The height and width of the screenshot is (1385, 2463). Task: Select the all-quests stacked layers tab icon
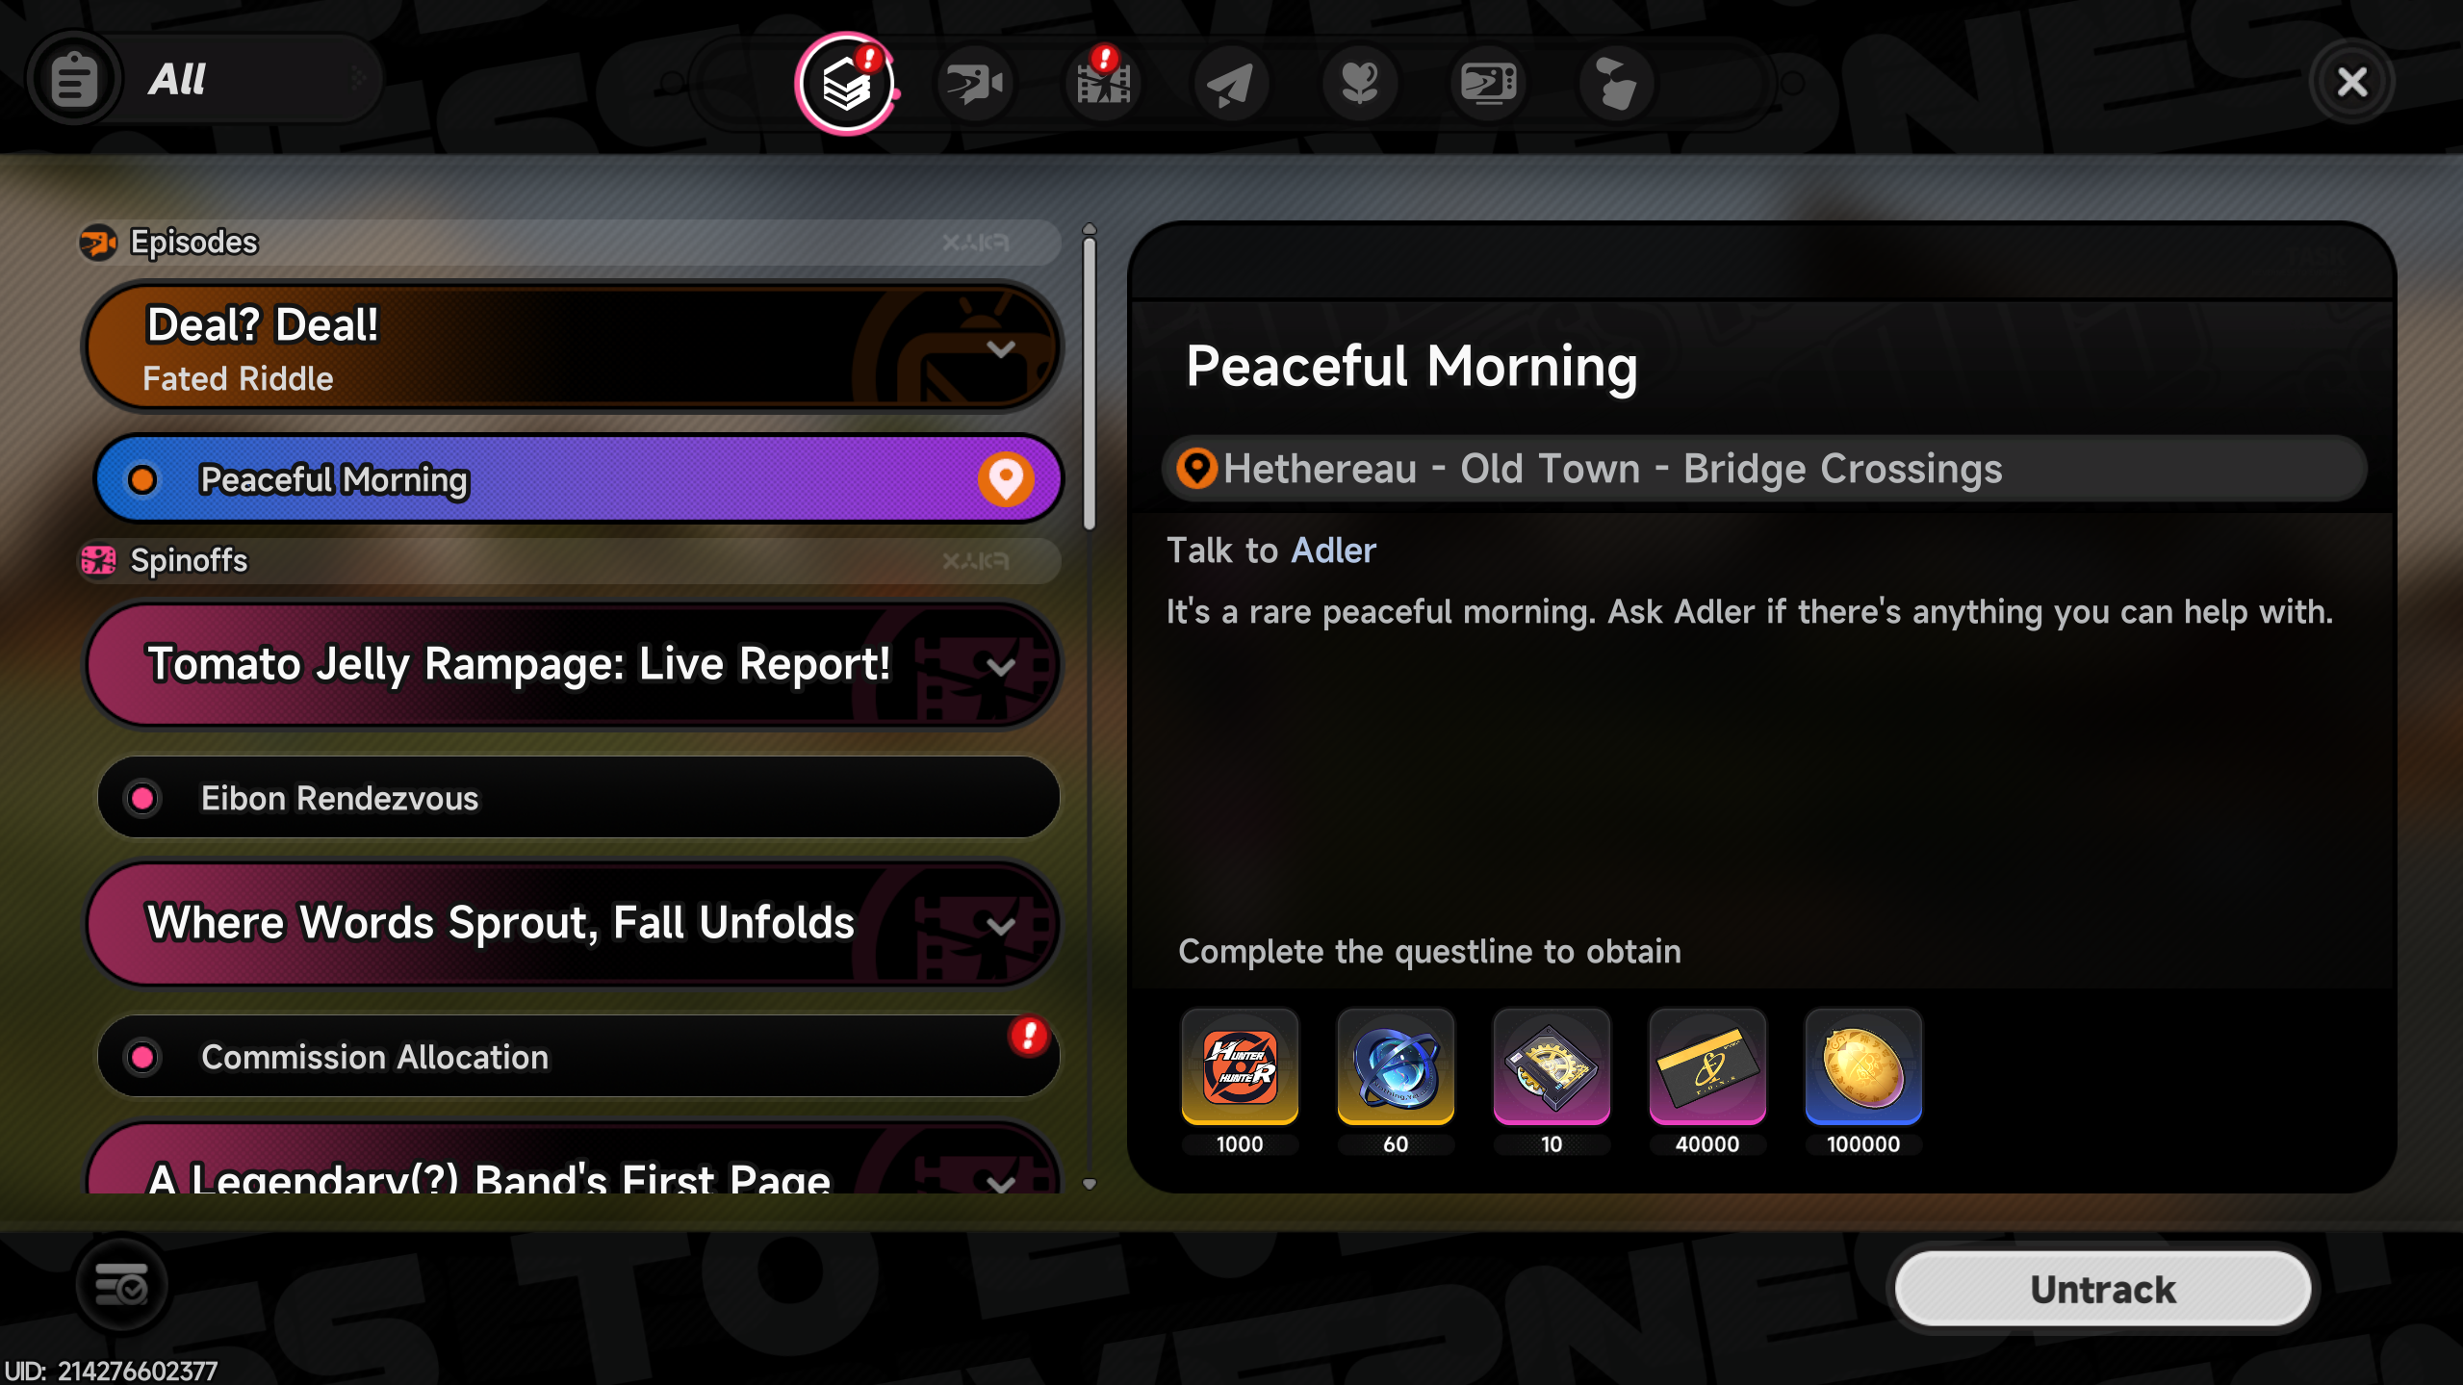846,84
